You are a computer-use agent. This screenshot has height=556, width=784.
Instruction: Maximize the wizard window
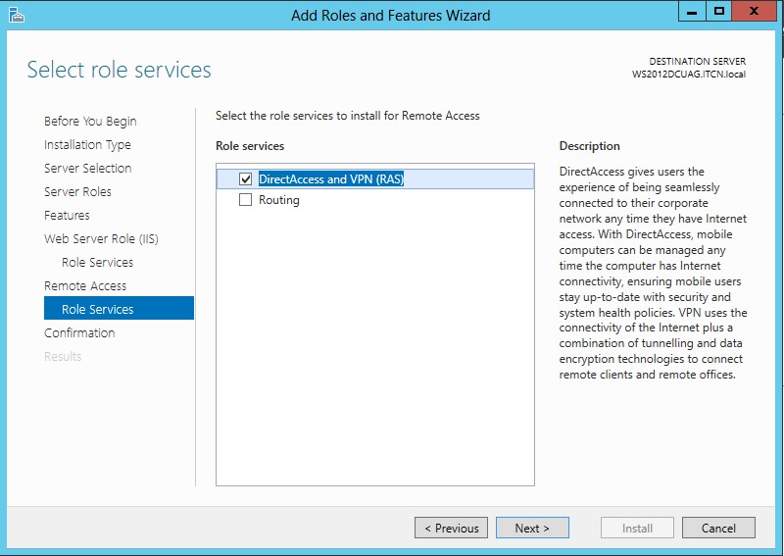coord(719,12)
